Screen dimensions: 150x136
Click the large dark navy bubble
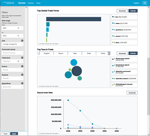click(x=77, y=71)
